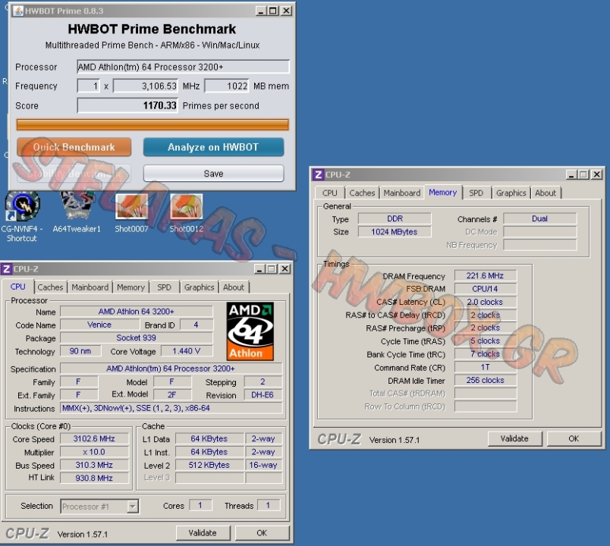Minimize the CPU-Z CPU window

click(259, 269)
